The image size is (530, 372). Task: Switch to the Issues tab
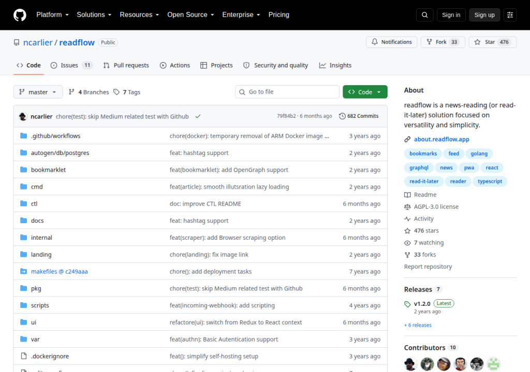(x=71, y=66)
